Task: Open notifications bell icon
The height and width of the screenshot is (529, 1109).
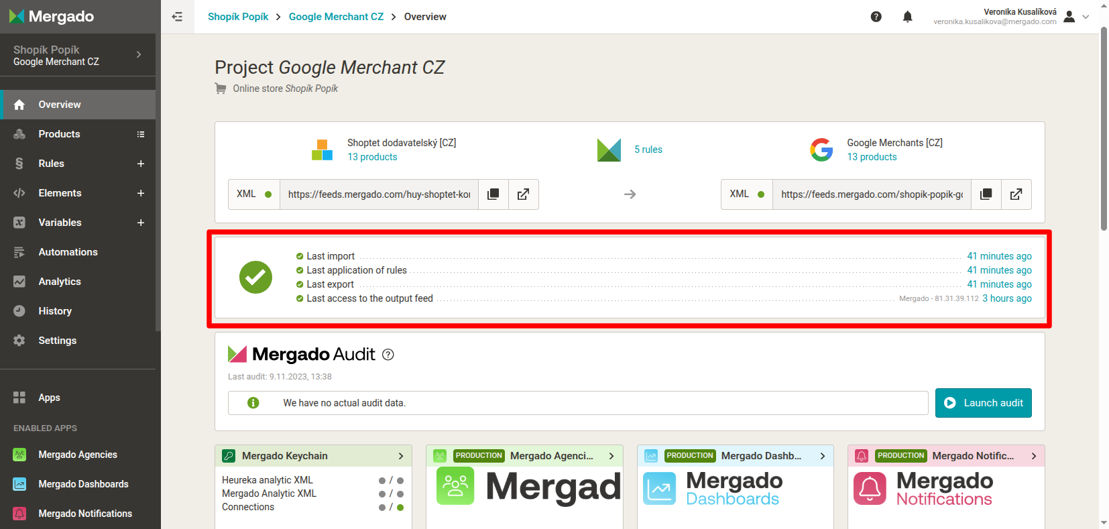Action: point(907,17)
